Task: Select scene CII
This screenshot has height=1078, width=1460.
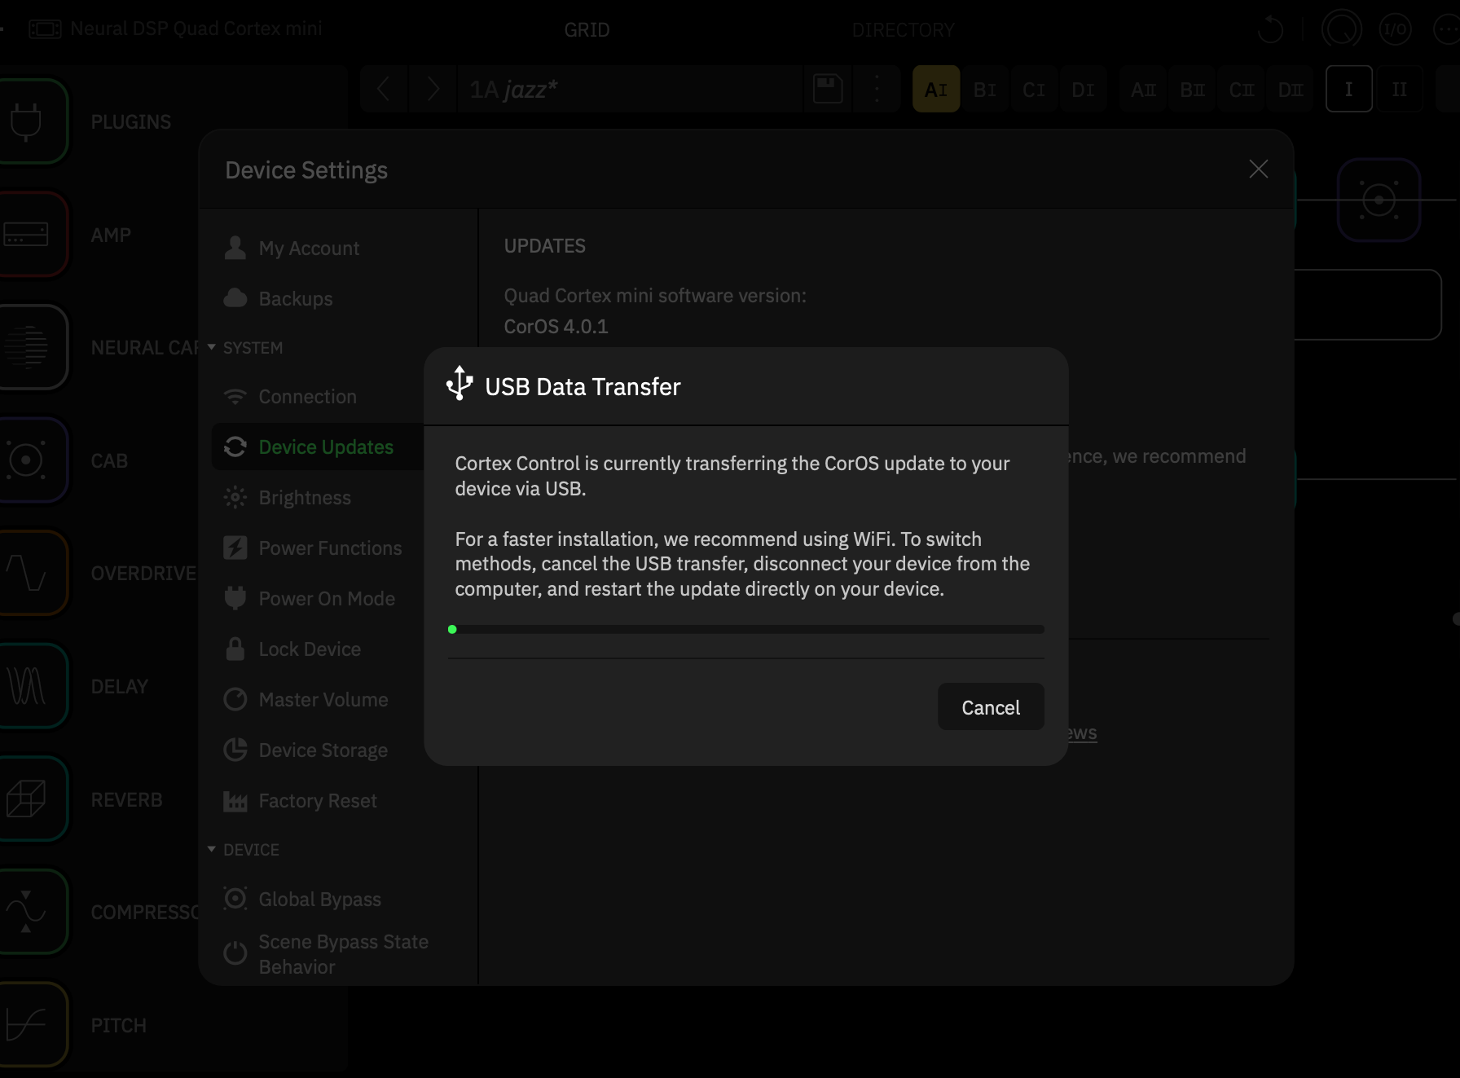Action: 1242,89
